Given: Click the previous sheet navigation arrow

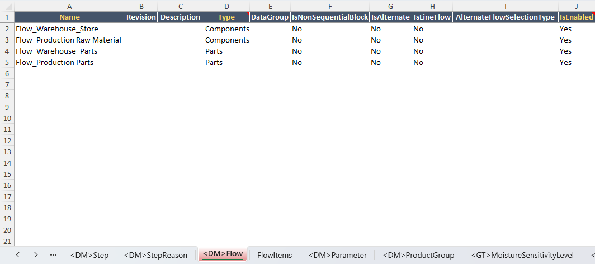Looking at the screenshot, I should coord(18,255).
